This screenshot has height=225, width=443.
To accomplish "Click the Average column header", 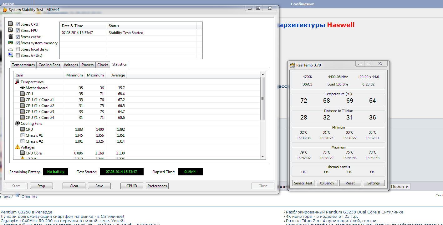I will 116,75.
